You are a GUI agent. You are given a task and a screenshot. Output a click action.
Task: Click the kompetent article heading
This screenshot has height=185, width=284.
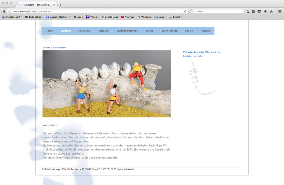50,125
